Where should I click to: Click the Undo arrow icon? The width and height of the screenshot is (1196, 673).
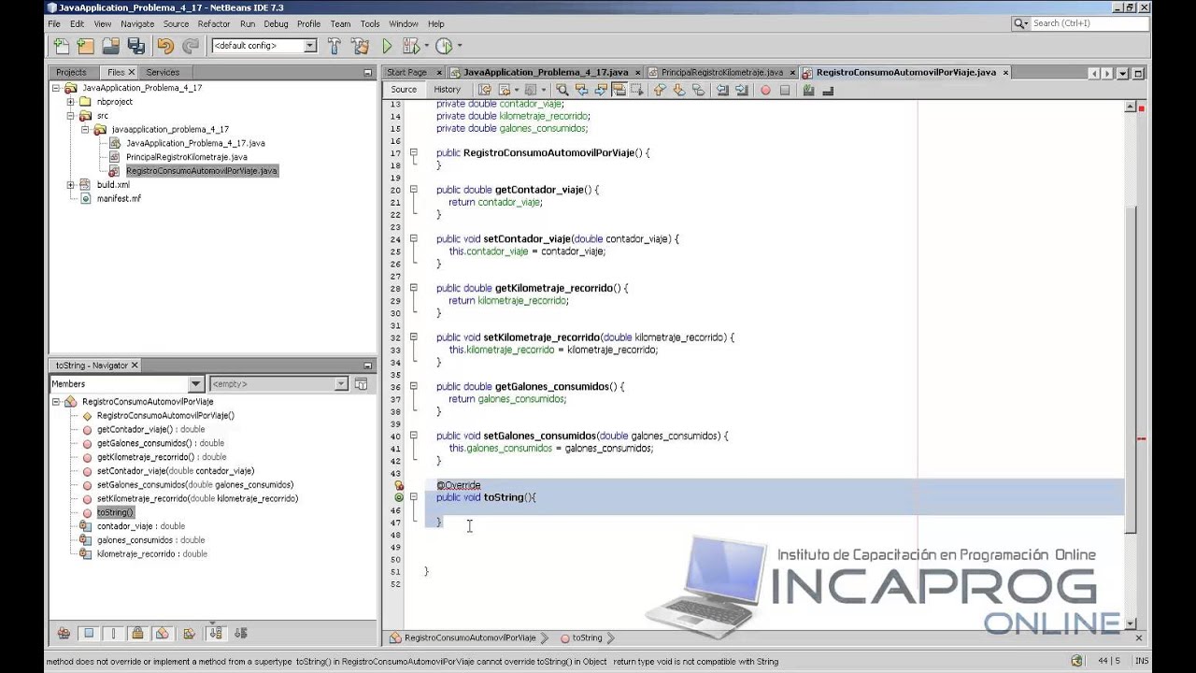point(165,46)
